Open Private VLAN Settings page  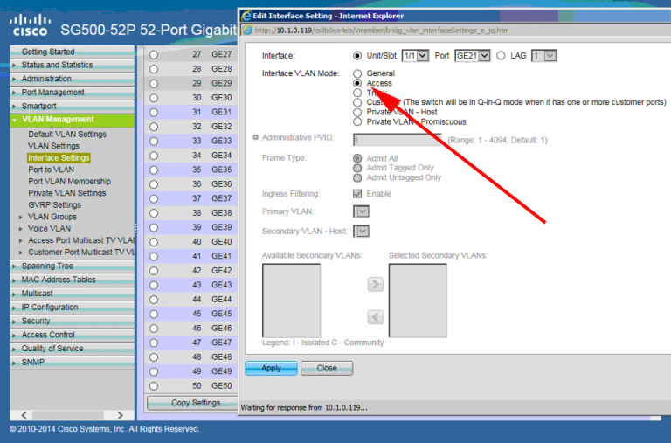tap(66, 193)
